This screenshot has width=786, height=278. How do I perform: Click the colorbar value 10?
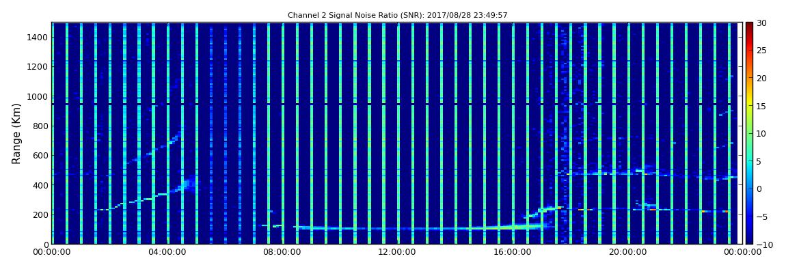[762, 133]
